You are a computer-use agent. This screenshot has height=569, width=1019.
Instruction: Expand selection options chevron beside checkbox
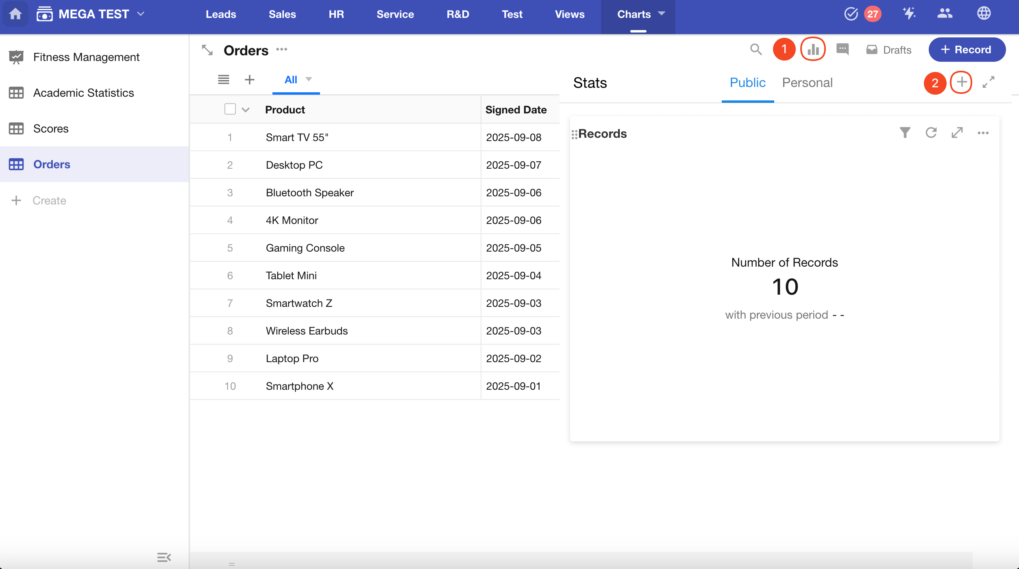pyautogui.click(x=245, y=110)
